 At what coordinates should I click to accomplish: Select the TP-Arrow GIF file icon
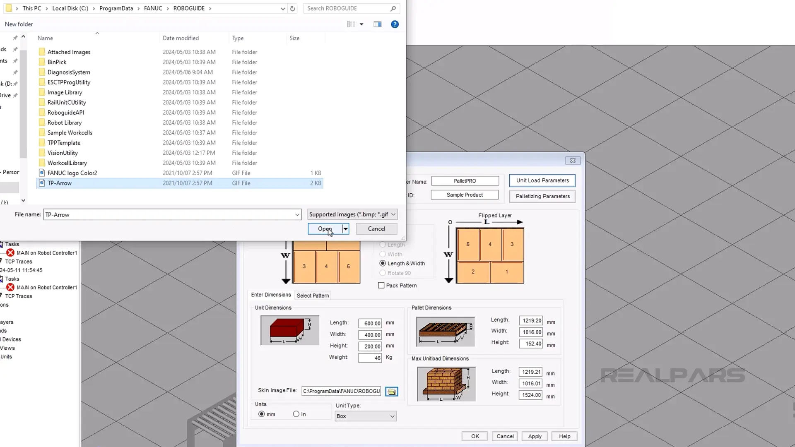click(x=42, y=183)
